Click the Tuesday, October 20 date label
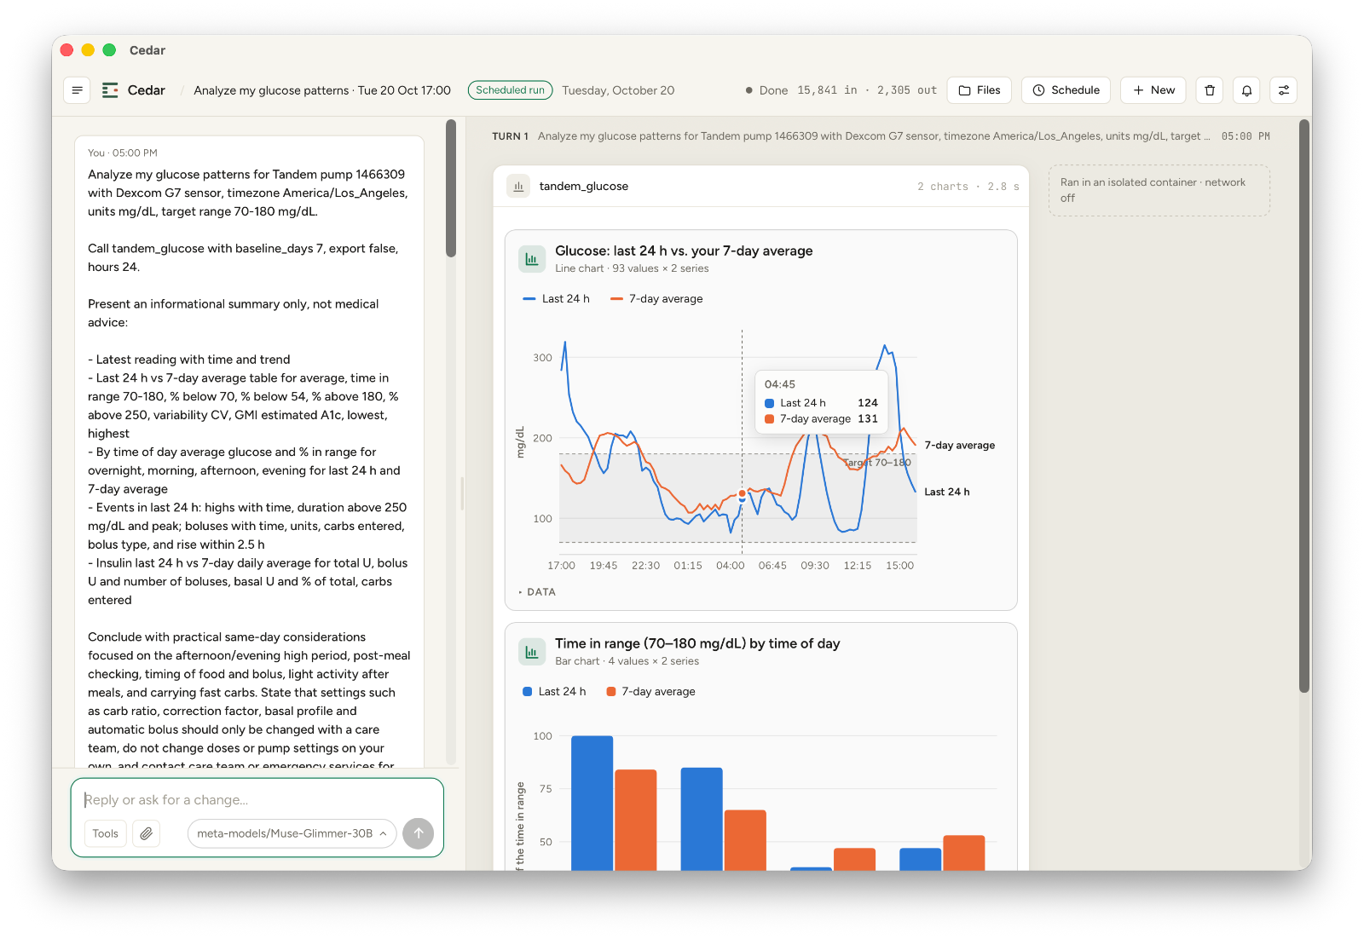 point(618,90)
